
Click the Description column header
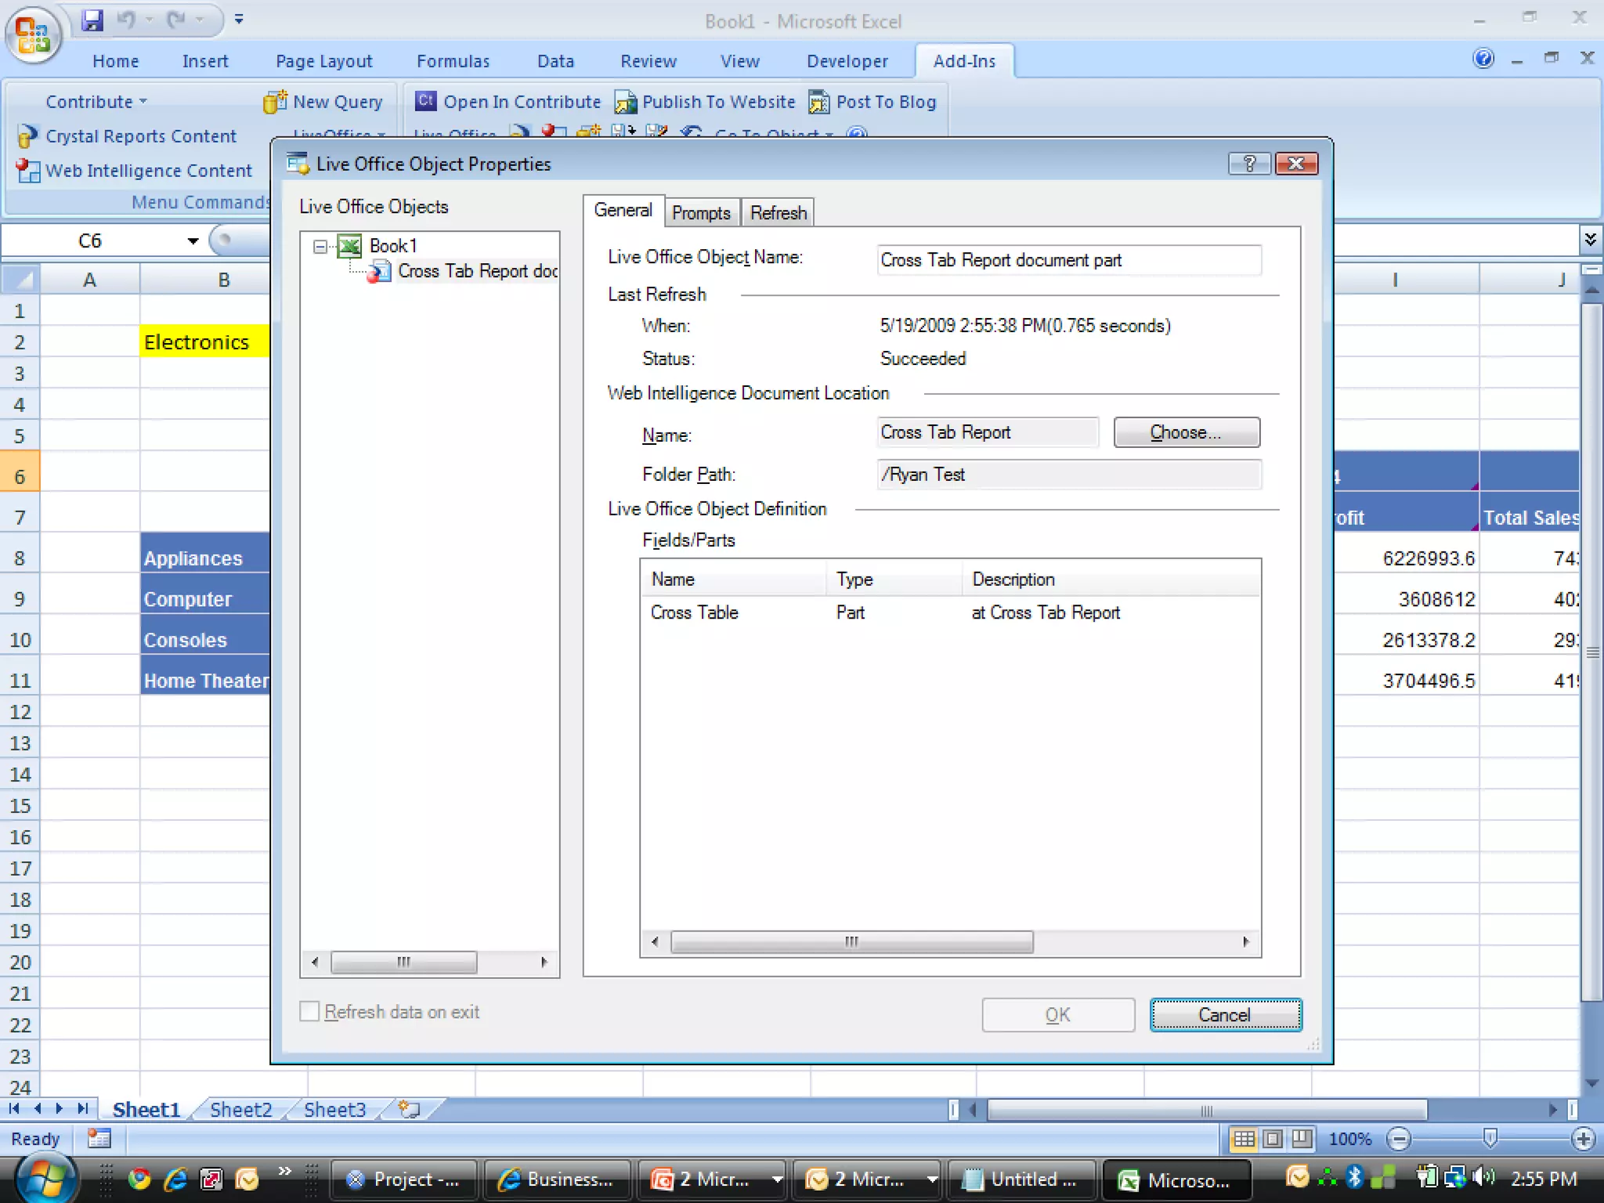pyautogui.click(x=1111, y=580)
